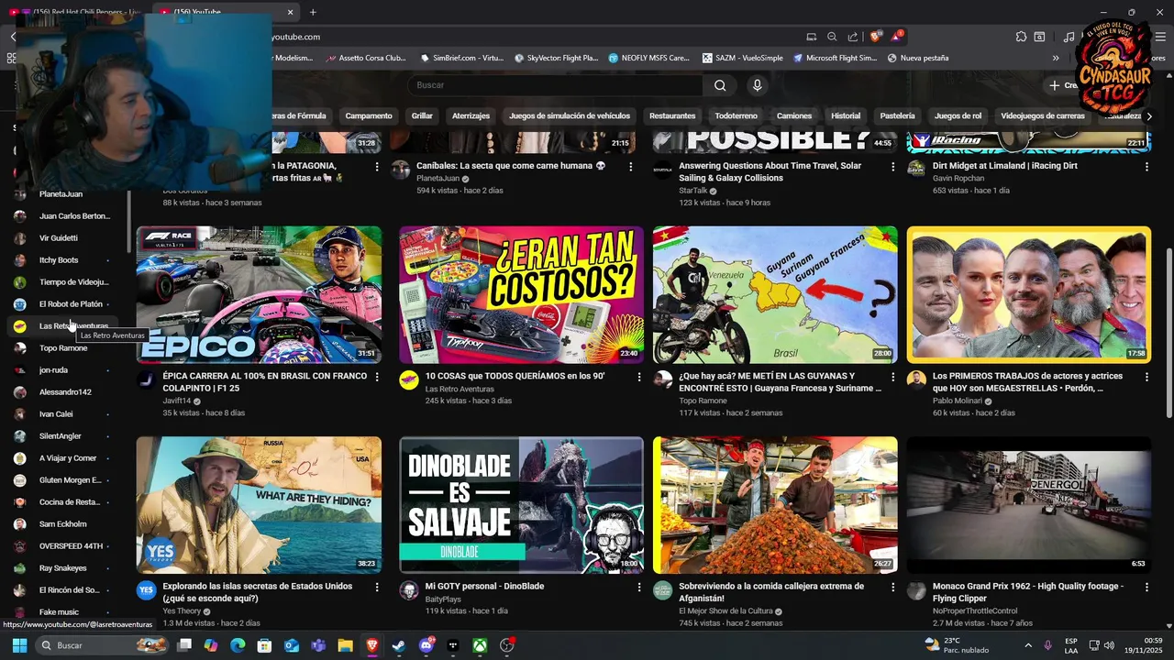
Task: Open options menu for Caníbales video
Action: [630, 167]
